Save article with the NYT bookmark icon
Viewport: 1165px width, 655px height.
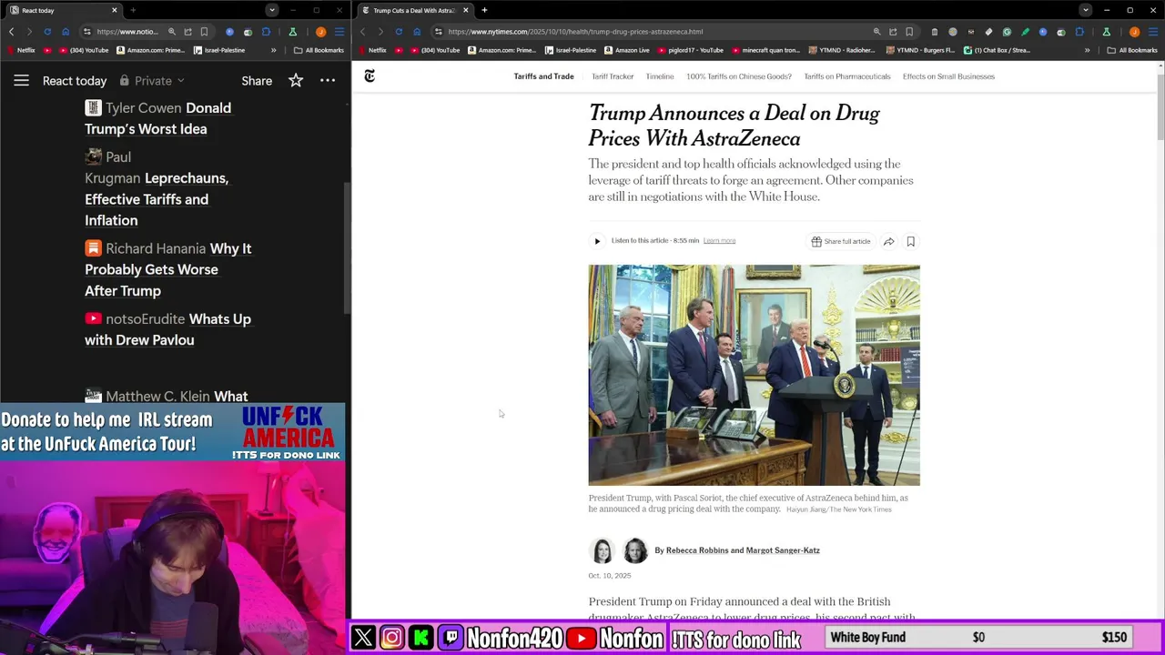pos(910,241)
